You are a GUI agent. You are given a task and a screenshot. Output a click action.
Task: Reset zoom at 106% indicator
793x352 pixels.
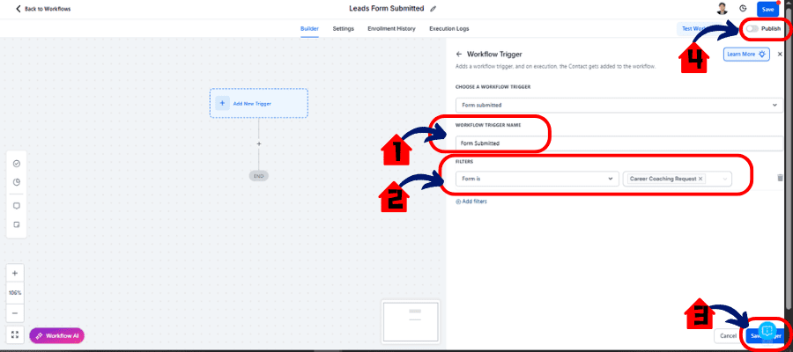tap(15, 293)
